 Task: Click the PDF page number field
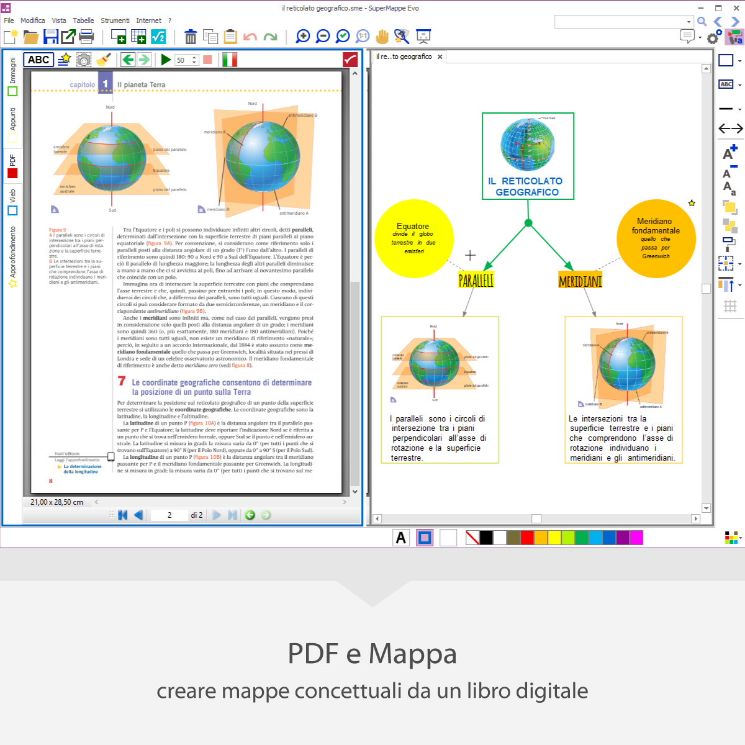coord(169,515)
